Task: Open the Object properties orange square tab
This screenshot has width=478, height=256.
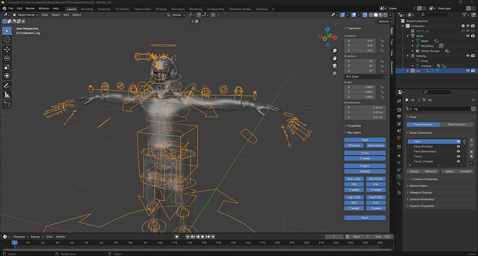Action: point(399,155)
